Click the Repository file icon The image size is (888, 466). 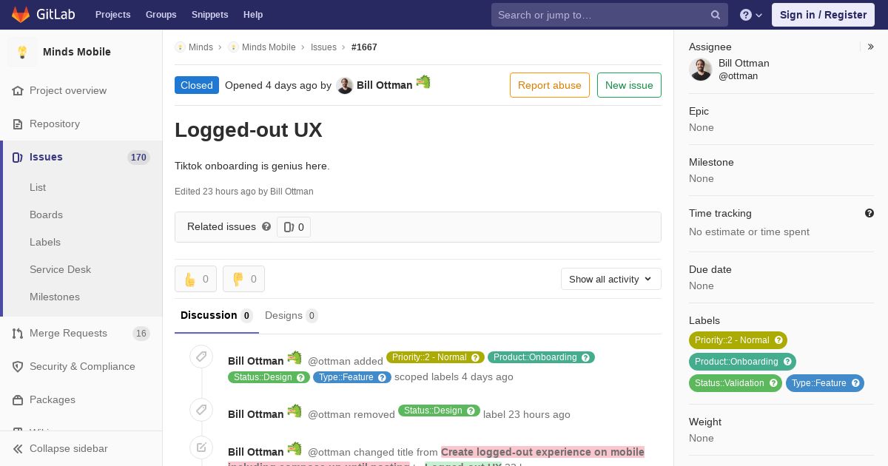(18, 124)
